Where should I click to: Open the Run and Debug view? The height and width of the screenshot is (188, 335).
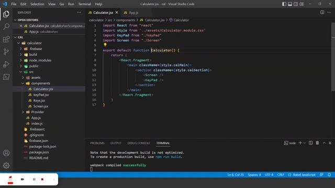(x=6, y=64)
